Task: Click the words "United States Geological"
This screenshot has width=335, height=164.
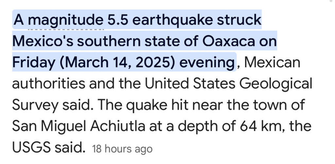Action: tap(228, 84)
